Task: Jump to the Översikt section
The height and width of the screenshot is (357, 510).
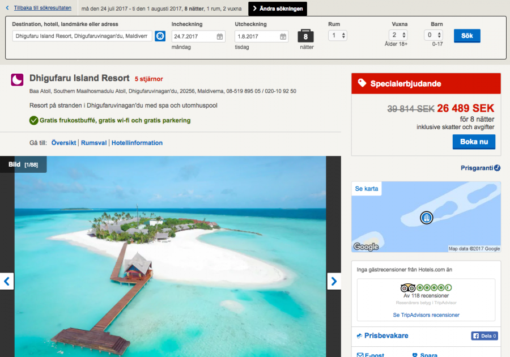Action: (63, 143)
